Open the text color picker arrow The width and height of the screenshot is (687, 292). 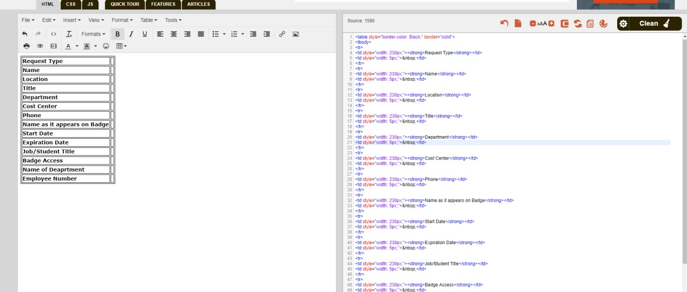click(x=77, y=46)
